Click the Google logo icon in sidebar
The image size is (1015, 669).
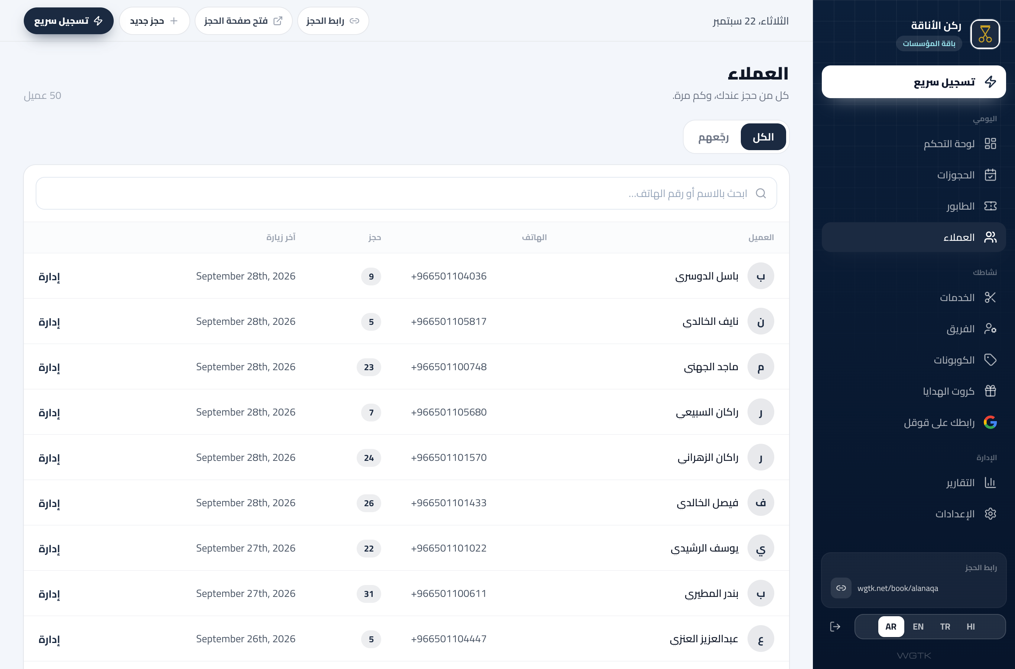pos(990,422)
